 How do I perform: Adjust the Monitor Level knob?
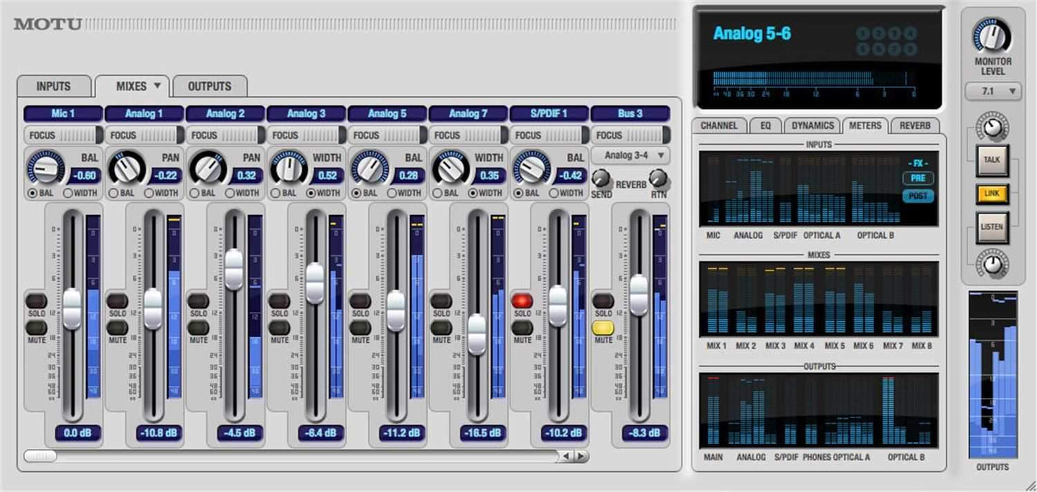993,36
